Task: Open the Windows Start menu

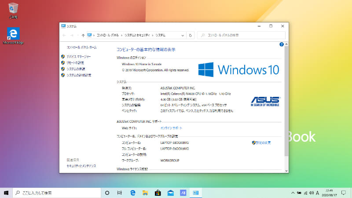Action: coord(6,193)
